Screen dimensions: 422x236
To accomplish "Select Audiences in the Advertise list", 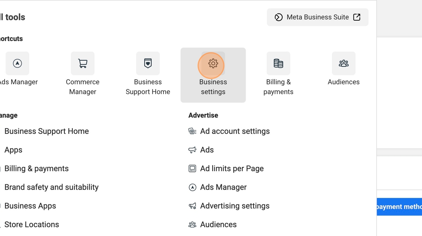I will pos(218,225).
